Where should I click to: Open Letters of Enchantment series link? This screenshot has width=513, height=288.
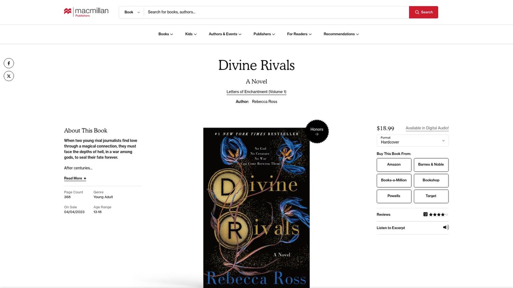click(x=256, y=91)
